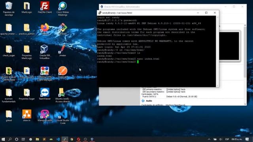The height and width of the screenshot is (142, 253).
Task: Show hidden system tray icons chevron
Action: 209,139
